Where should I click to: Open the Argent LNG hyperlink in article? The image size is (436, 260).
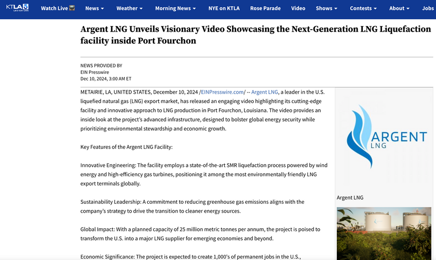tap(265, 92)
